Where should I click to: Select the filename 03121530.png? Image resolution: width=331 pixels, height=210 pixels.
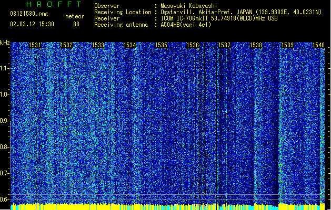29,14
